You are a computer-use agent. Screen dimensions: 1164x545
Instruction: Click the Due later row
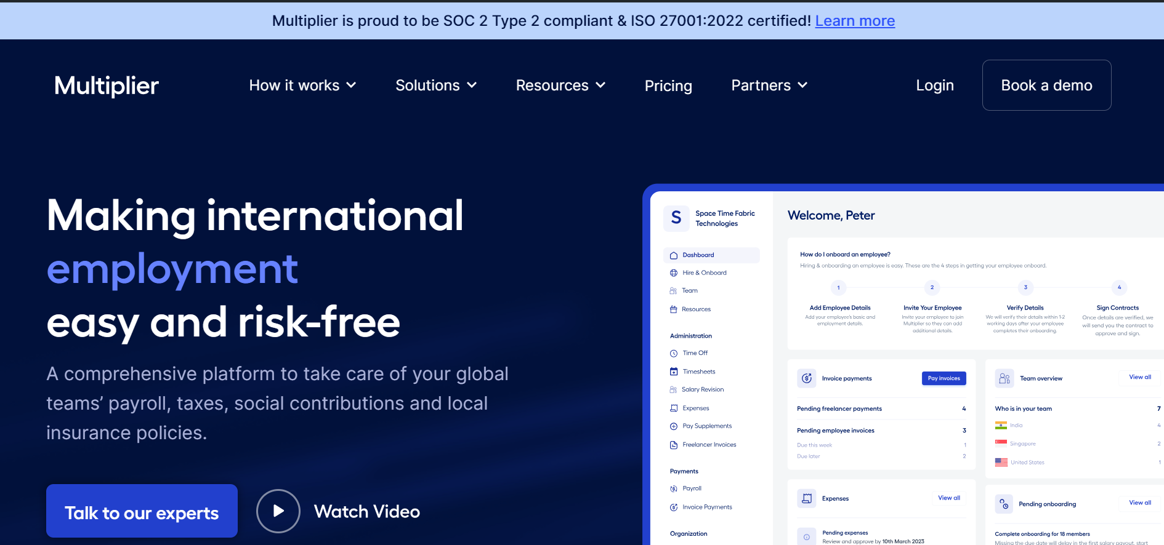click(881, 456)
